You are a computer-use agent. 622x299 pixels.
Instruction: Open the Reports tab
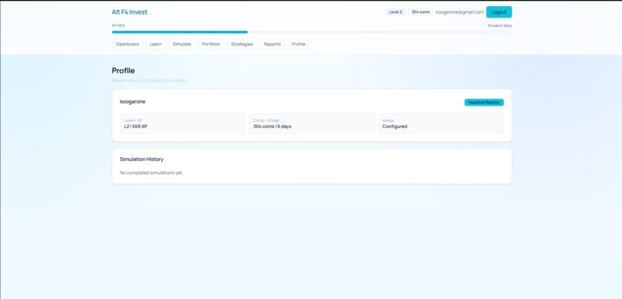pyautogui.click(x=272, y=44)
